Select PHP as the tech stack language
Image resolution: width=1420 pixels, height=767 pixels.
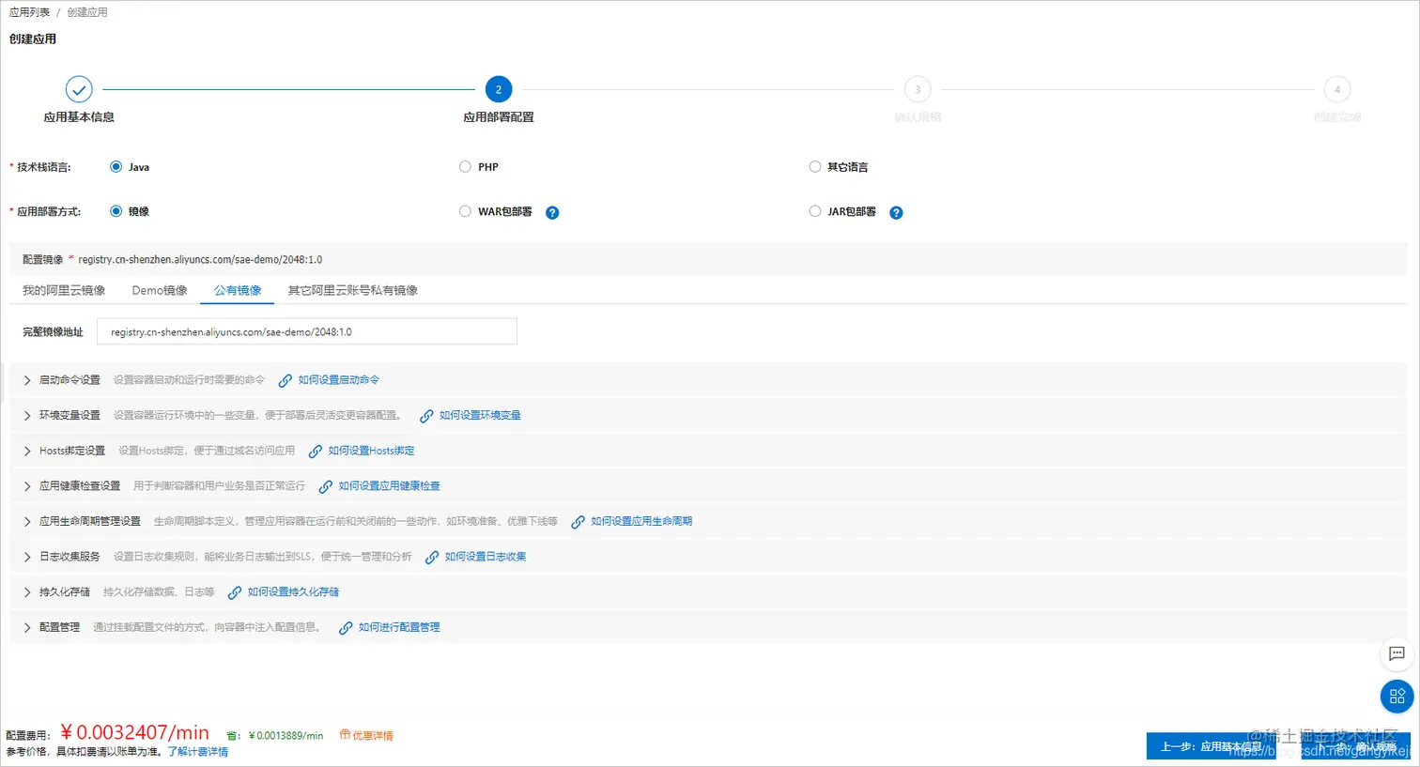click(x=465, y=167)
